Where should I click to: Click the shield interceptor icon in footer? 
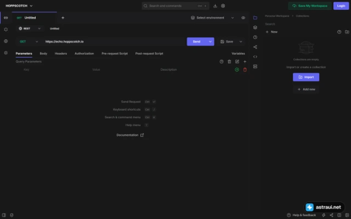click(12, 215)
